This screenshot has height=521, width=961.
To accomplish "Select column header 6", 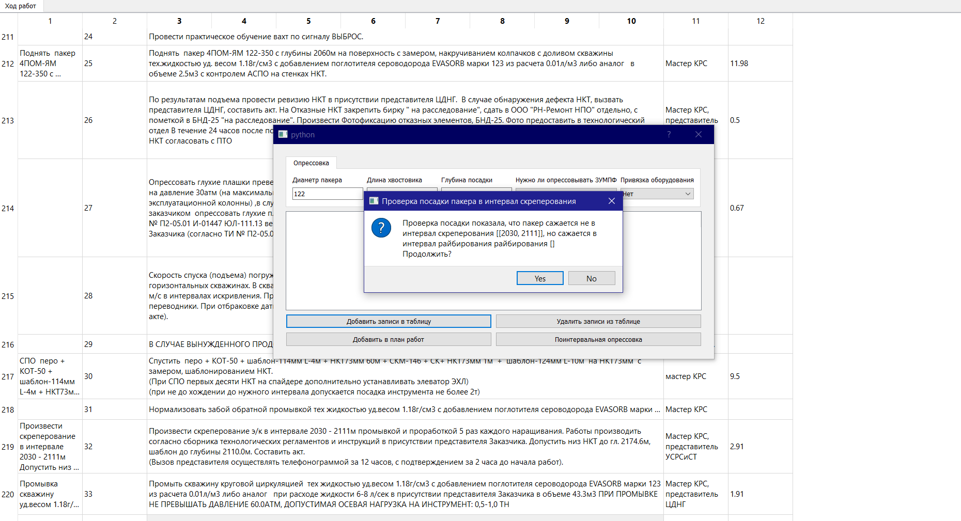I will coord(373,21).
